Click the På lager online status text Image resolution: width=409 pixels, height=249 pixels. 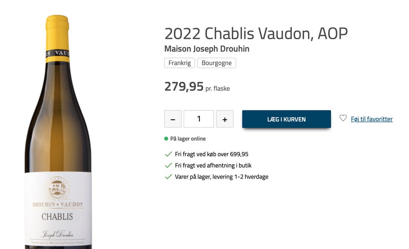tap(188, 139)
